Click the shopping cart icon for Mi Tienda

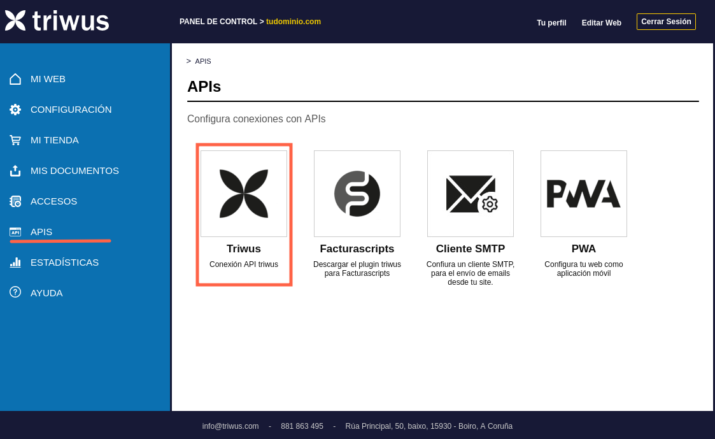pyautogui.click(x=15, y=140)
